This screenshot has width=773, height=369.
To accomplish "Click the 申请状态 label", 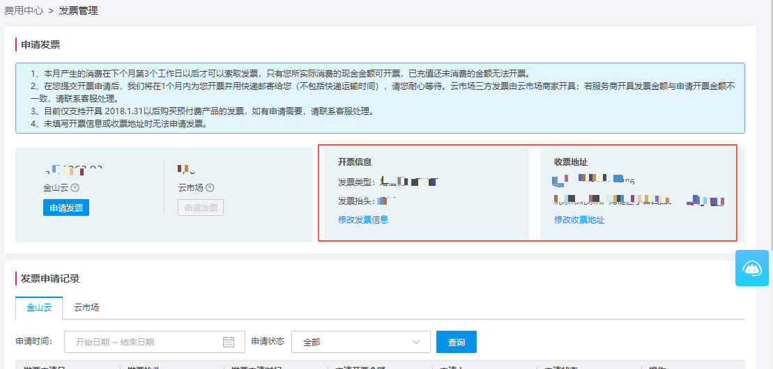I will coord(268,341).
